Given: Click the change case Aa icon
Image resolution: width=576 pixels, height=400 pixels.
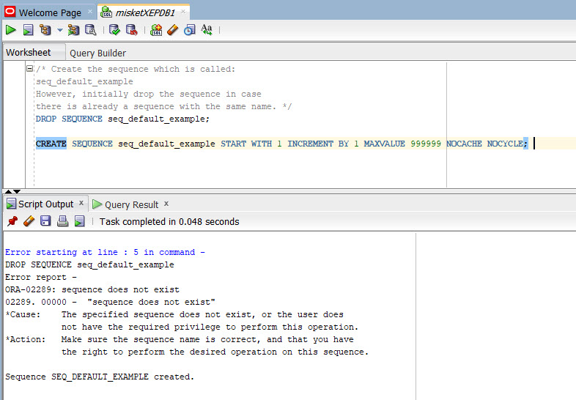Looking at the screenshot, I should tap(207, 30).
